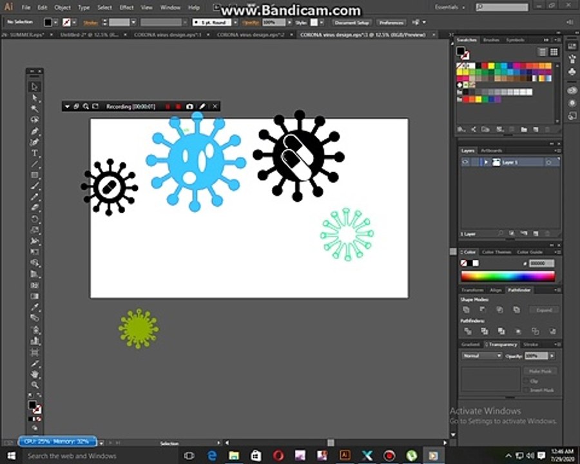Click the Merge pathfinder icon
Viewport: 580px width, 464px height.
[x=501, y=331]
